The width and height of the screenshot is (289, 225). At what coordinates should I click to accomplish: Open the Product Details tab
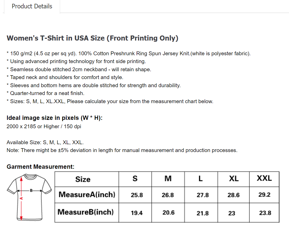point(32,6)
